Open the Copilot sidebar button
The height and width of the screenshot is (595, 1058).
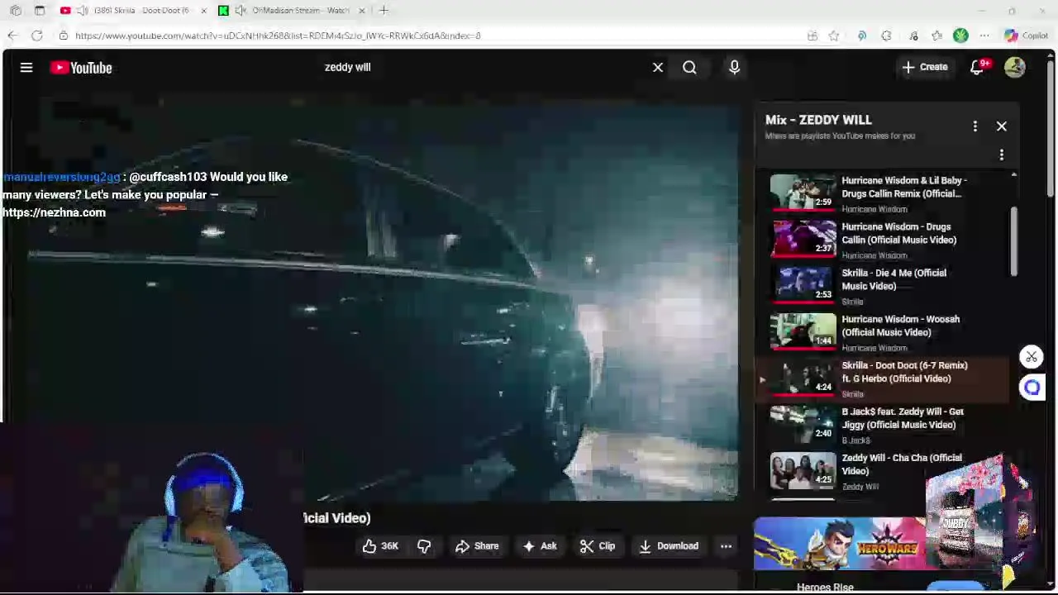click(x=1026, y=36)
